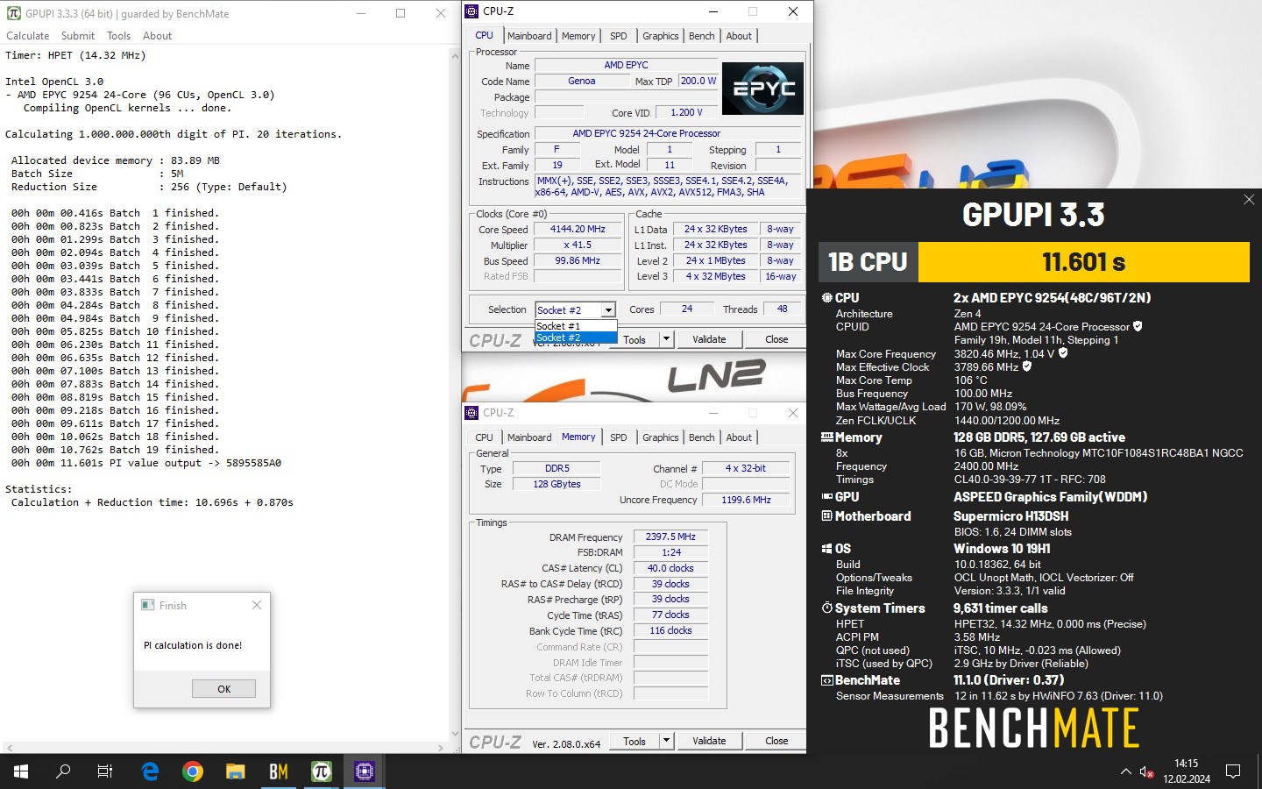Click the verified shield next to CPUID

(x=1138, y=326)
